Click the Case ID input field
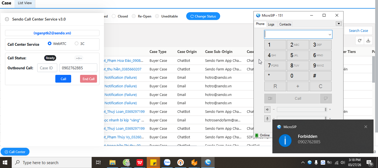Viewport: 378px width, 168px height. tap(47, 68)
